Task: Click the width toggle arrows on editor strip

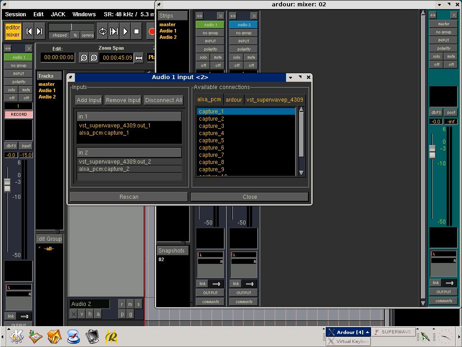Action: pos(8,48)
